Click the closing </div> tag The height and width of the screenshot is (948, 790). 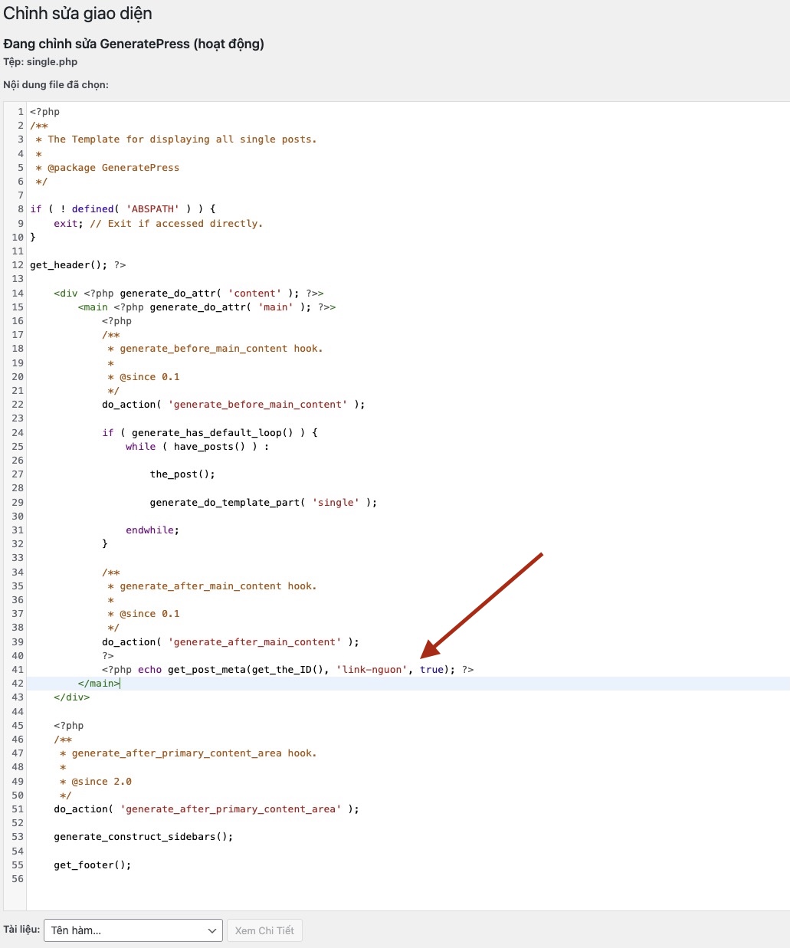tap(71, 697)
